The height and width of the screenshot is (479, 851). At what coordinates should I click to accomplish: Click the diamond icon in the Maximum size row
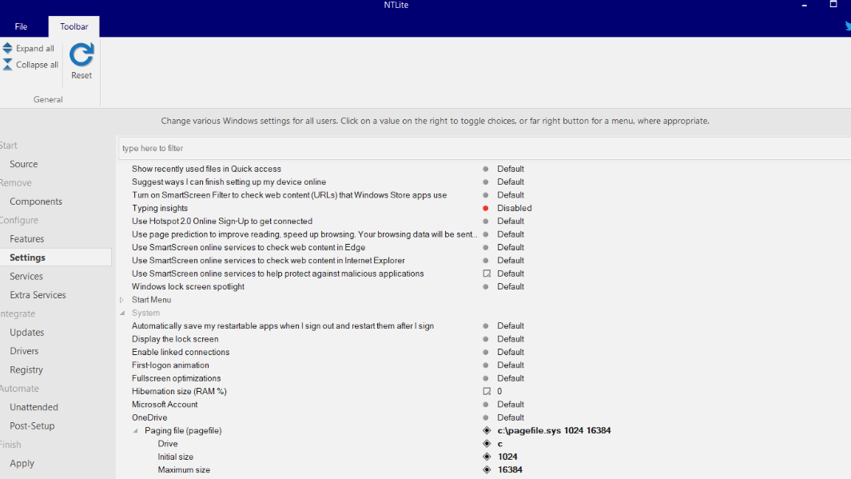(487, 469)
